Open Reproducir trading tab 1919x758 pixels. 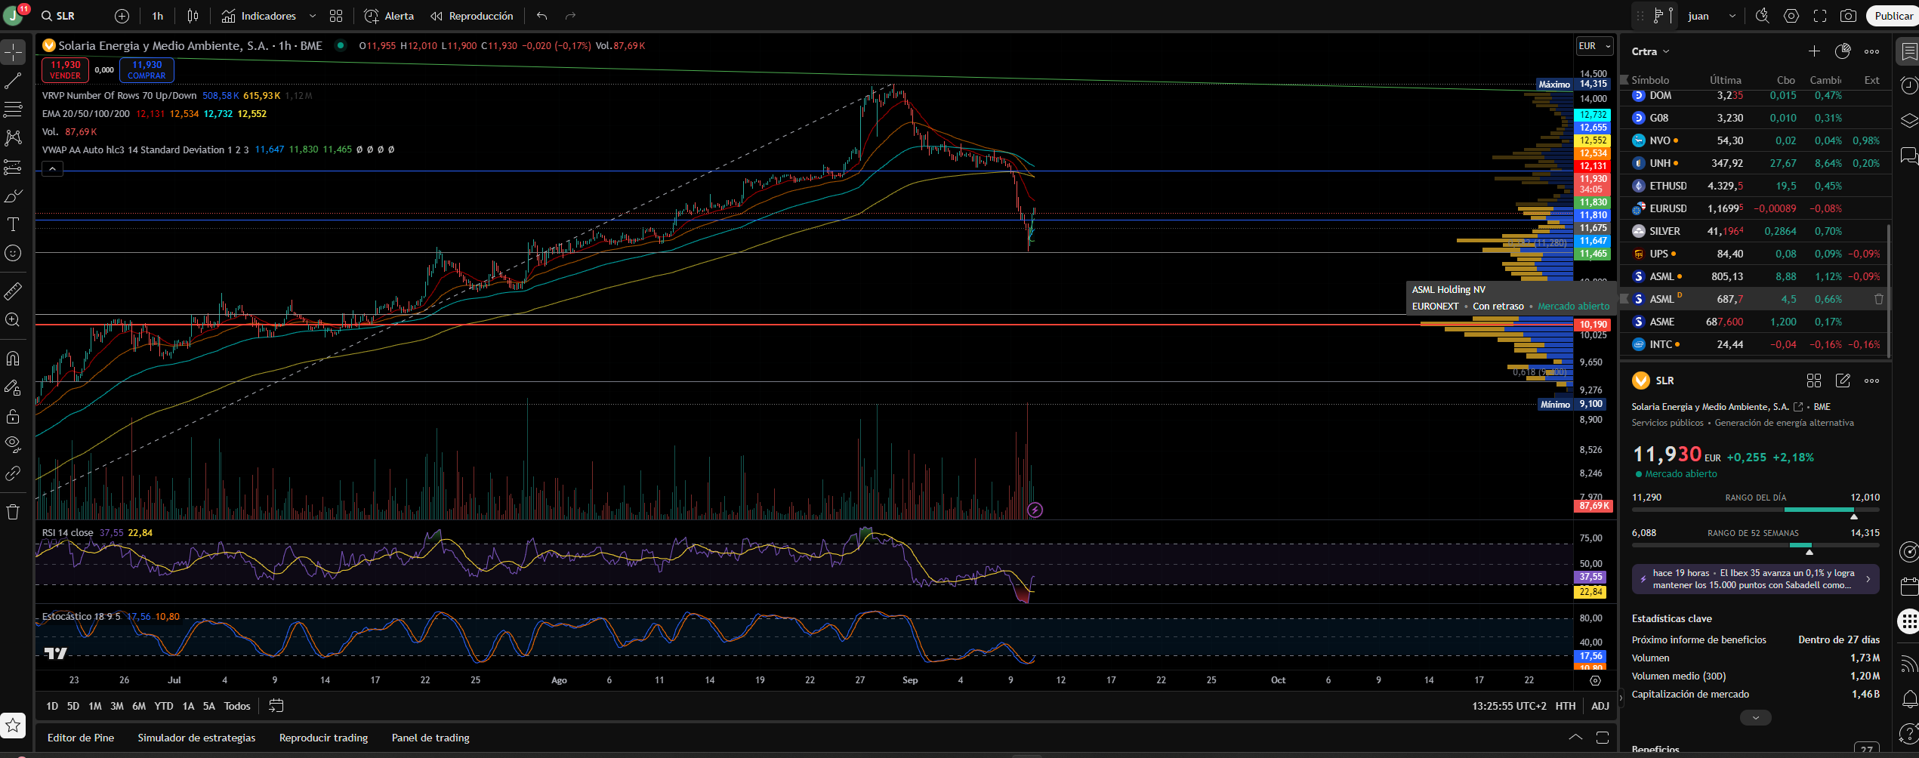(x=323, y=738)
